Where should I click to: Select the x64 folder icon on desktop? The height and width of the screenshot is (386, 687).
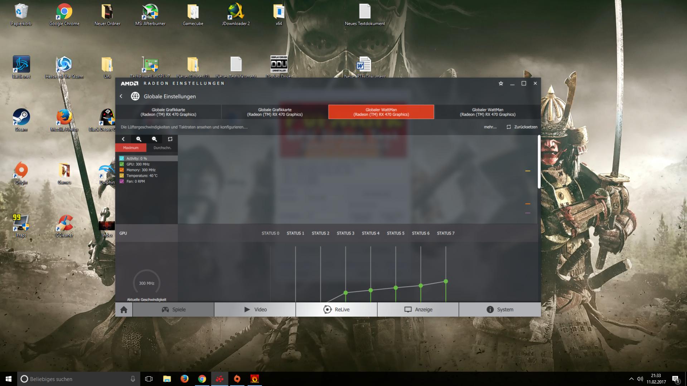pyautogui.click(x=279, y=15)
